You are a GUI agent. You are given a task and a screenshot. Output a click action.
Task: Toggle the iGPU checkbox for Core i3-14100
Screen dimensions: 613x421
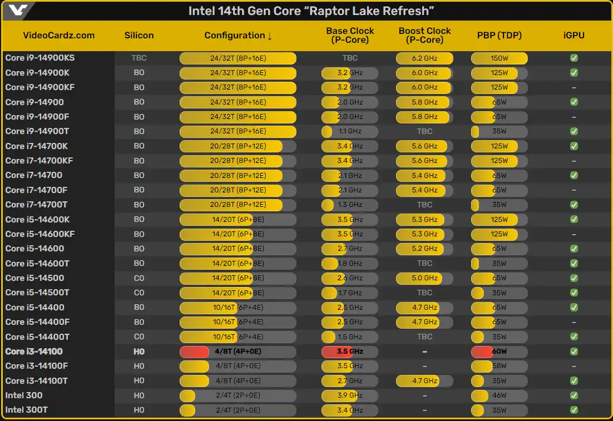pos(574,351)
